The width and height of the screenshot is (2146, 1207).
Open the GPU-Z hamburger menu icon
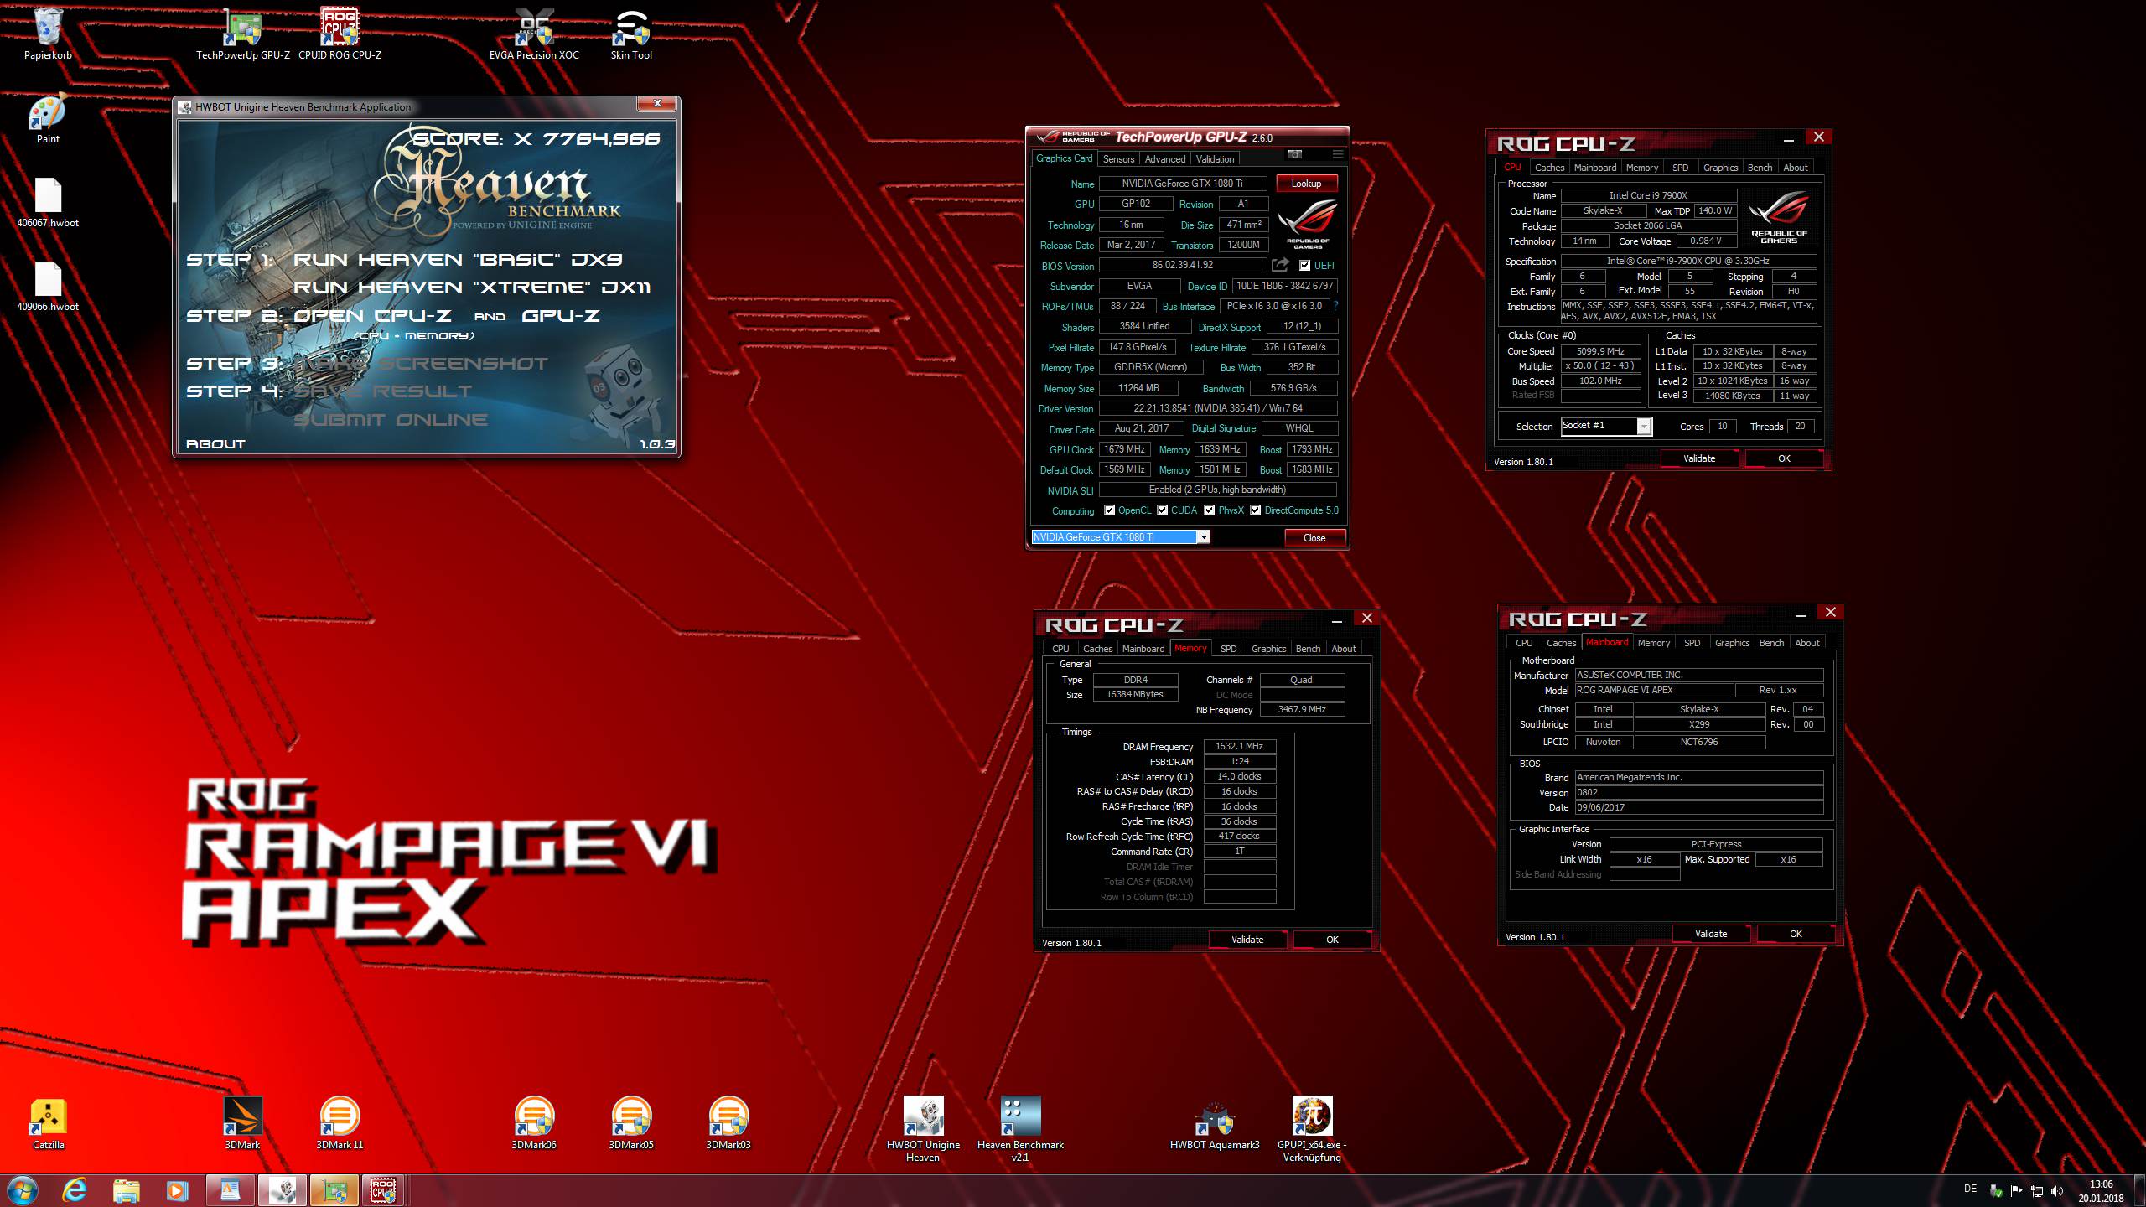click(1338, 154)
